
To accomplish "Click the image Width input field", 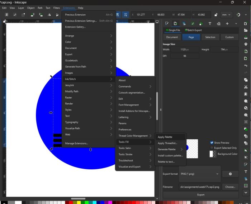I will coord(185,50).
